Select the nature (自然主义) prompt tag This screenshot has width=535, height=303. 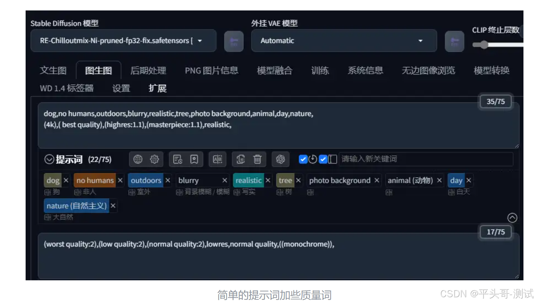click(76, 206)
